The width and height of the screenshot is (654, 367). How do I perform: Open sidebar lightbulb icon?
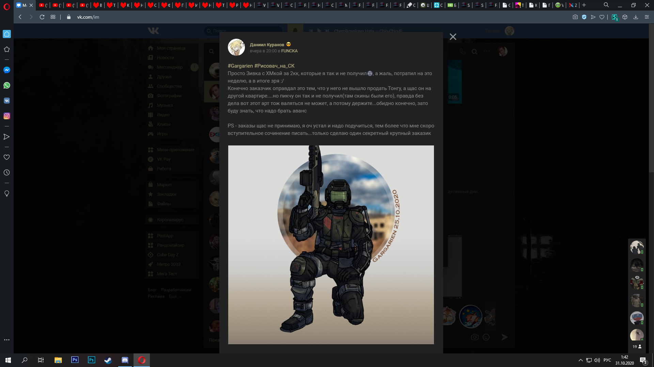tap(6, 193)
